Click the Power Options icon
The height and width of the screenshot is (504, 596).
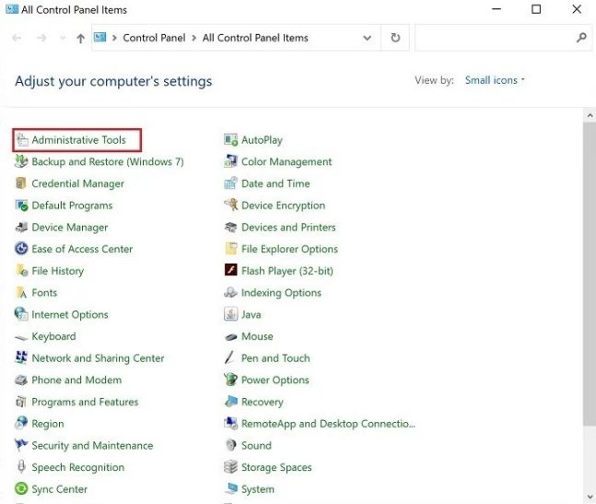230,380
